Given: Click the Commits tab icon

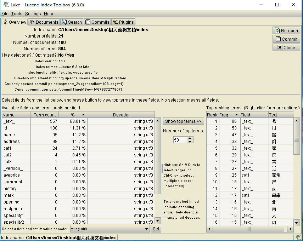Looking at the screenshot, I should pos(88,22).
